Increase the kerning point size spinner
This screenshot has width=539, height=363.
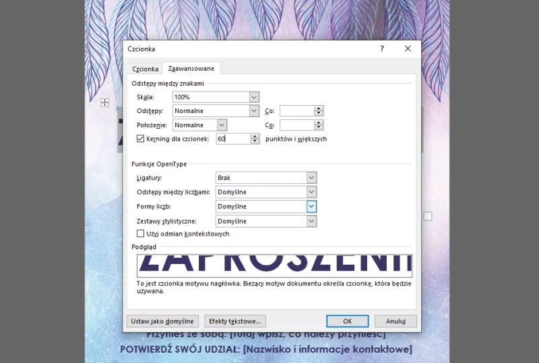click(x=255, y=136)
